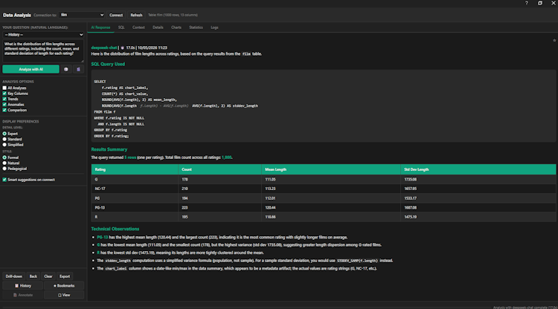The image size is (558, 309).
Task: Click the Mean Length column header
Action: tap(331, 169)
